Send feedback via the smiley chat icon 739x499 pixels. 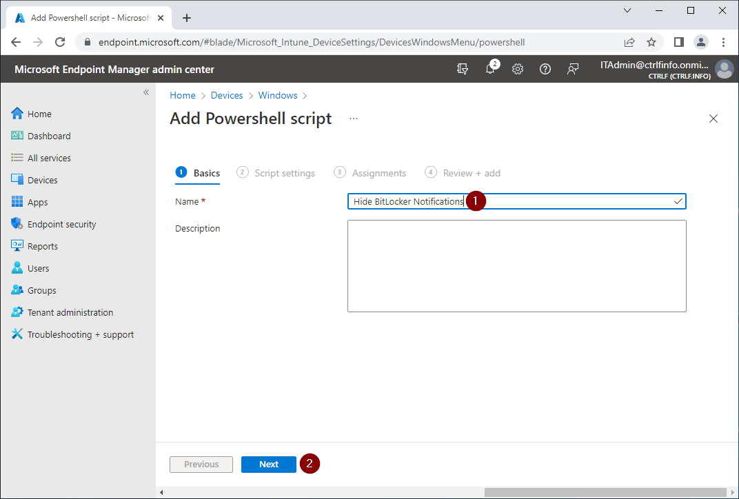pyautogui.click(x=573, y=69)
